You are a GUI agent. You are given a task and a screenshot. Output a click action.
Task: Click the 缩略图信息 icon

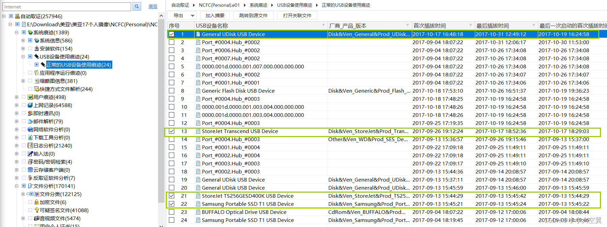(37, 81)
